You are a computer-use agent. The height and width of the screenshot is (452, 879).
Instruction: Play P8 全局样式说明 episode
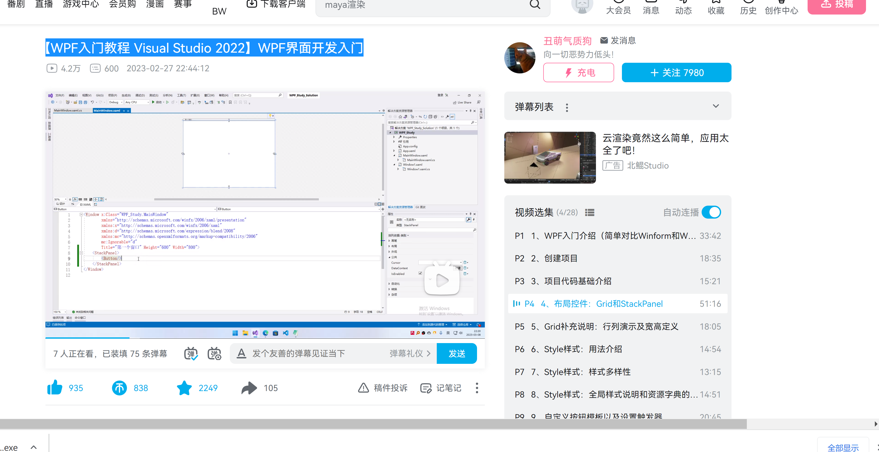618,394
